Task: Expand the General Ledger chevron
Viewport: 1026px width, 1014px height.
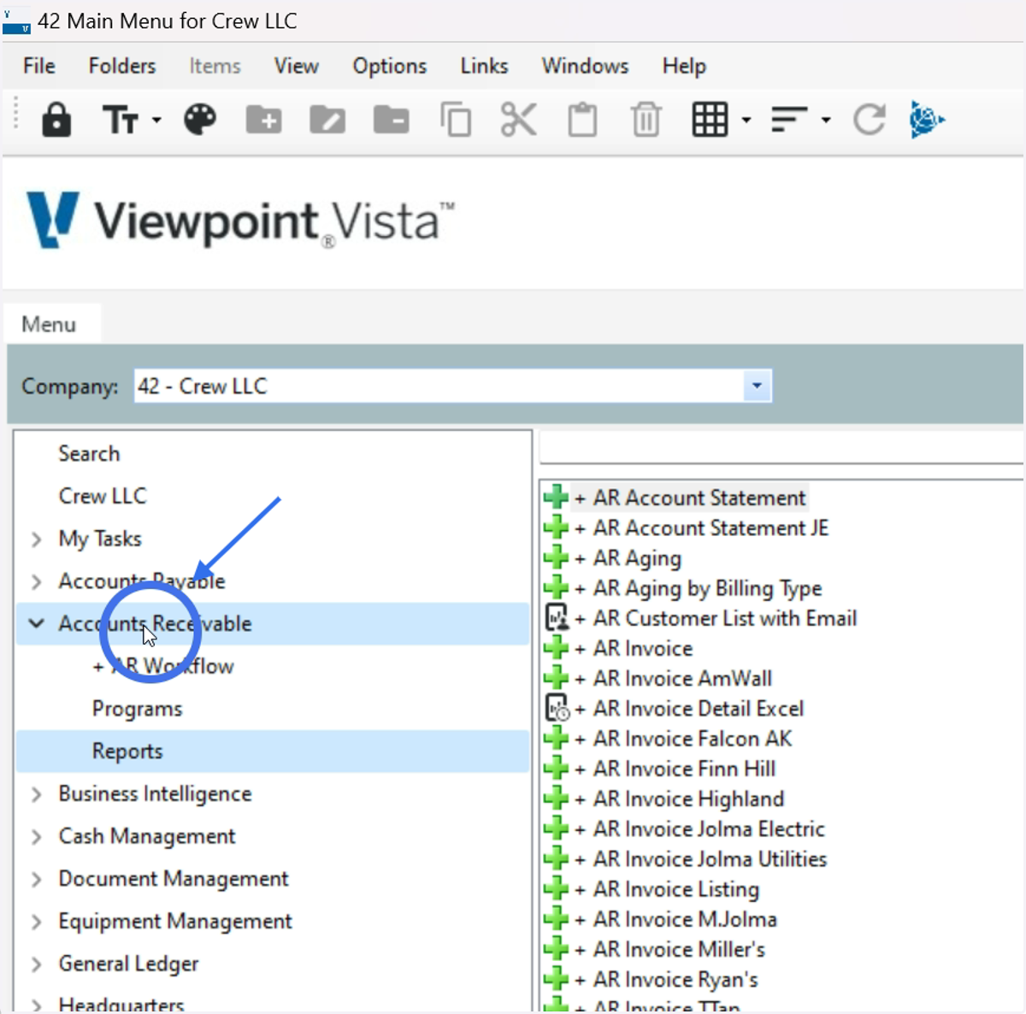Action: click(x=36, y=964)
